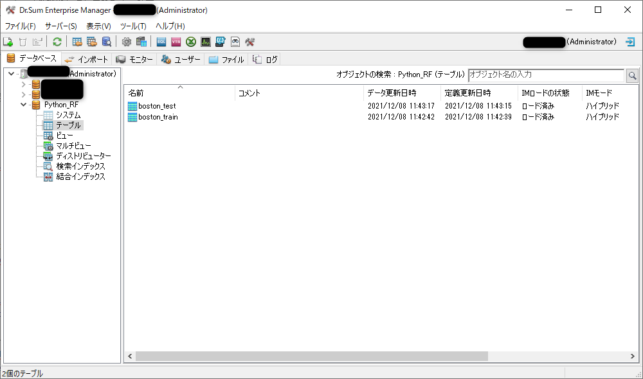Click the document with binoculars icon
This screenshot has width=643, height=379.
click(x=235, y=42)
